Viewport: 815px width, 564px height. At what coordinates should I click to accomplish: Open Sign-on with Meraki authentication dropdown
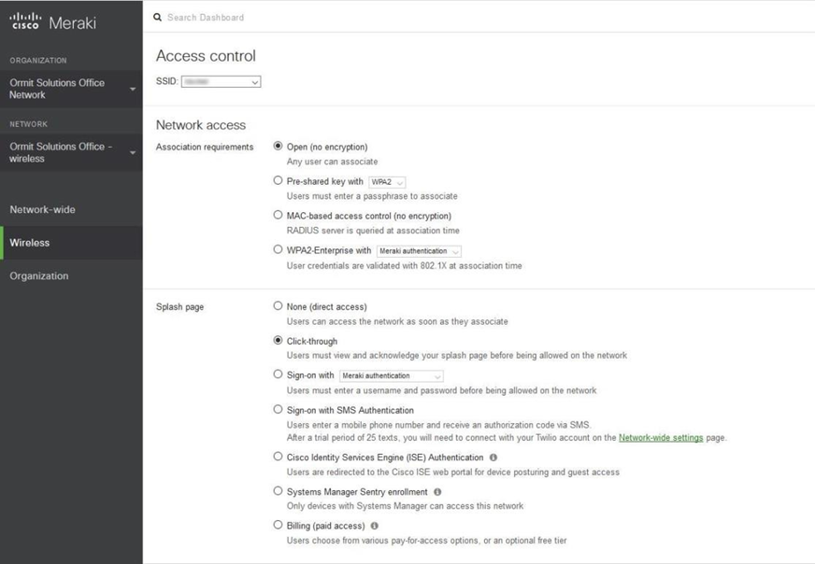pyautogui.click(x=392, y=376)
